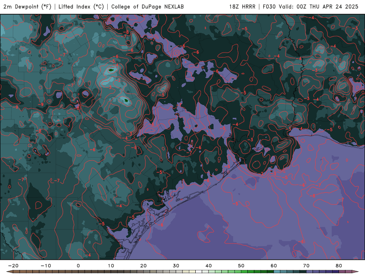Click the -10 tick label on the color scale

click(46, 266)
